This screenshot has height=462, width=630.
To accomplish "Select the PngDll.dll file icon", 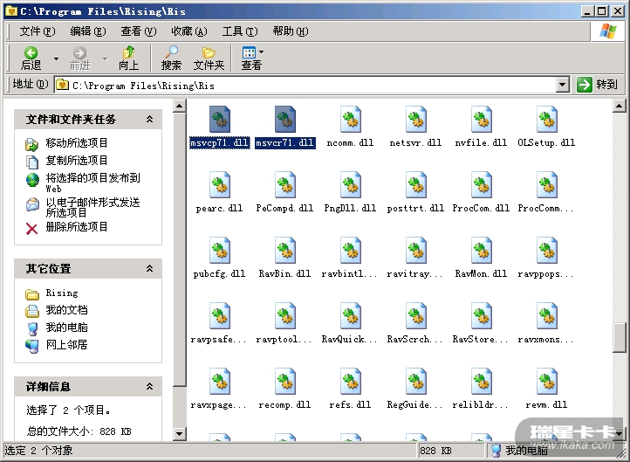I will click(x=351, y=185).
